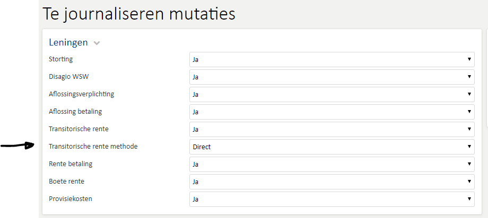Open the Aflossing betaling dropdown
The height and width of the screenshot is (218, 488).
332,112
